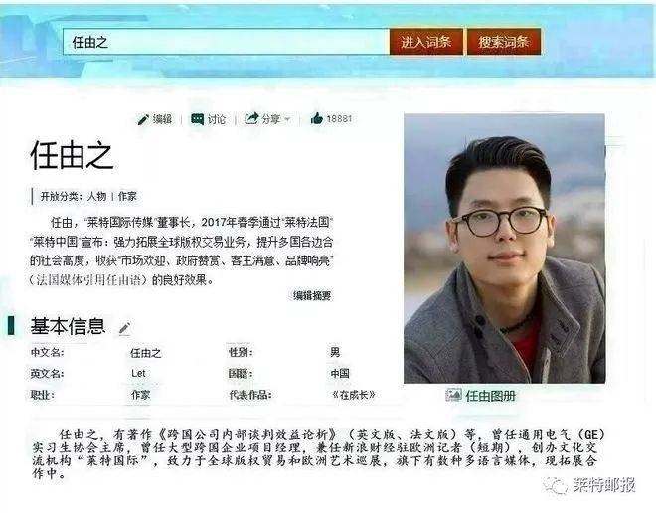Viewport: 656px width, 513px height.
Task: Click the 搜索词条 button
Action: pos(504,42)
